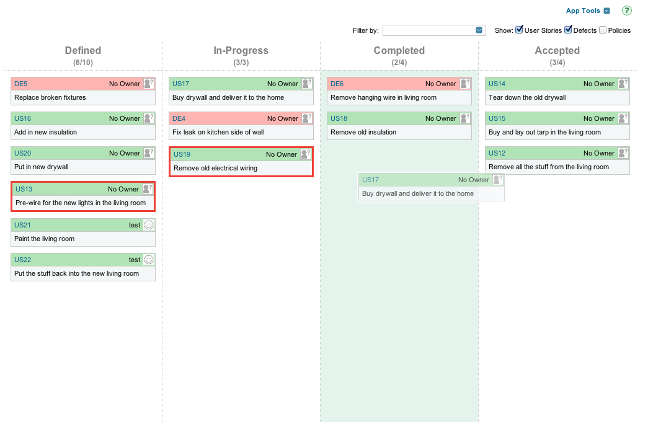Viewport: 648px width, 422px height.
Task: Select the US19 card description text
Action: pos(215,168)
